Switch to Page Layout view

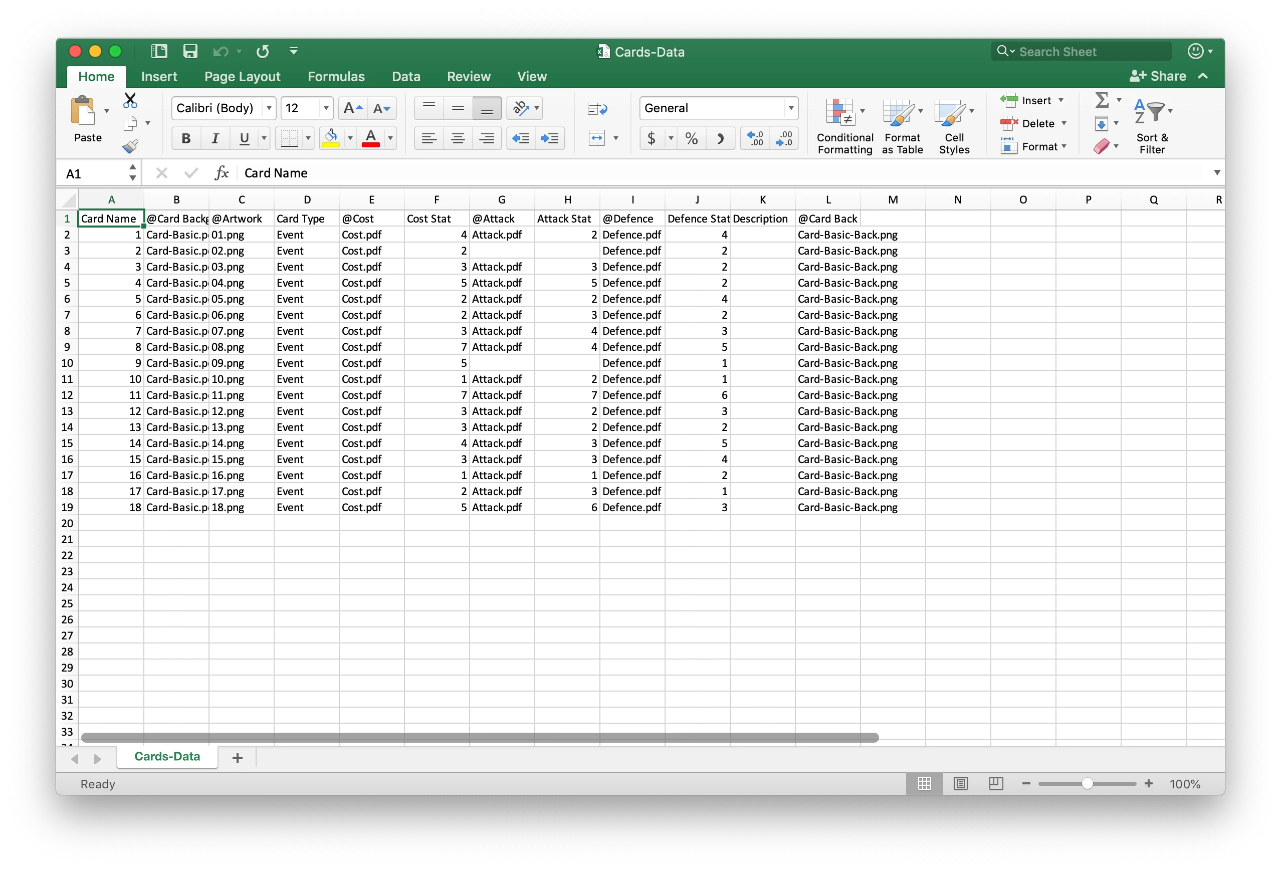(x=960, y=783)
